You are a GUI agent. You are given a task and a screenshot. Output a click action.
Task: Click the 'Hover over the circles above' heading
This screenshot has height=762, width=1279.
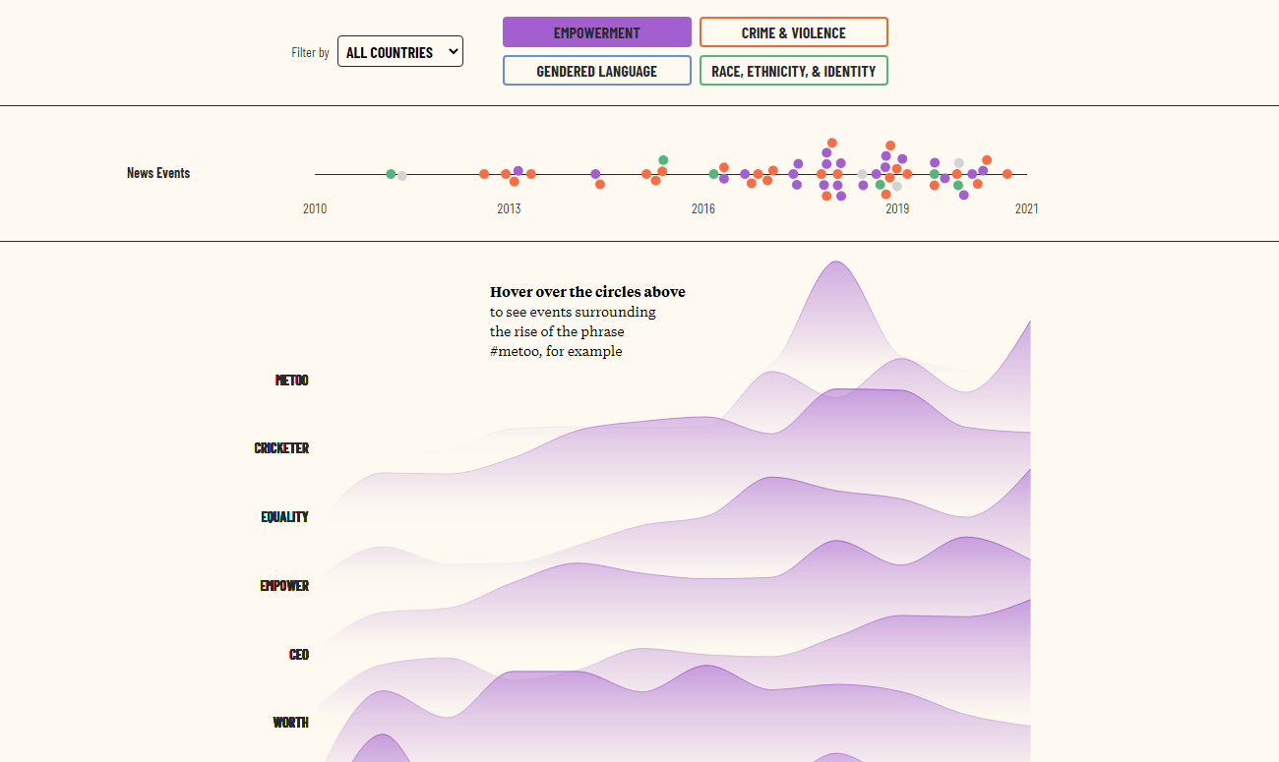[x=587, y=292]
